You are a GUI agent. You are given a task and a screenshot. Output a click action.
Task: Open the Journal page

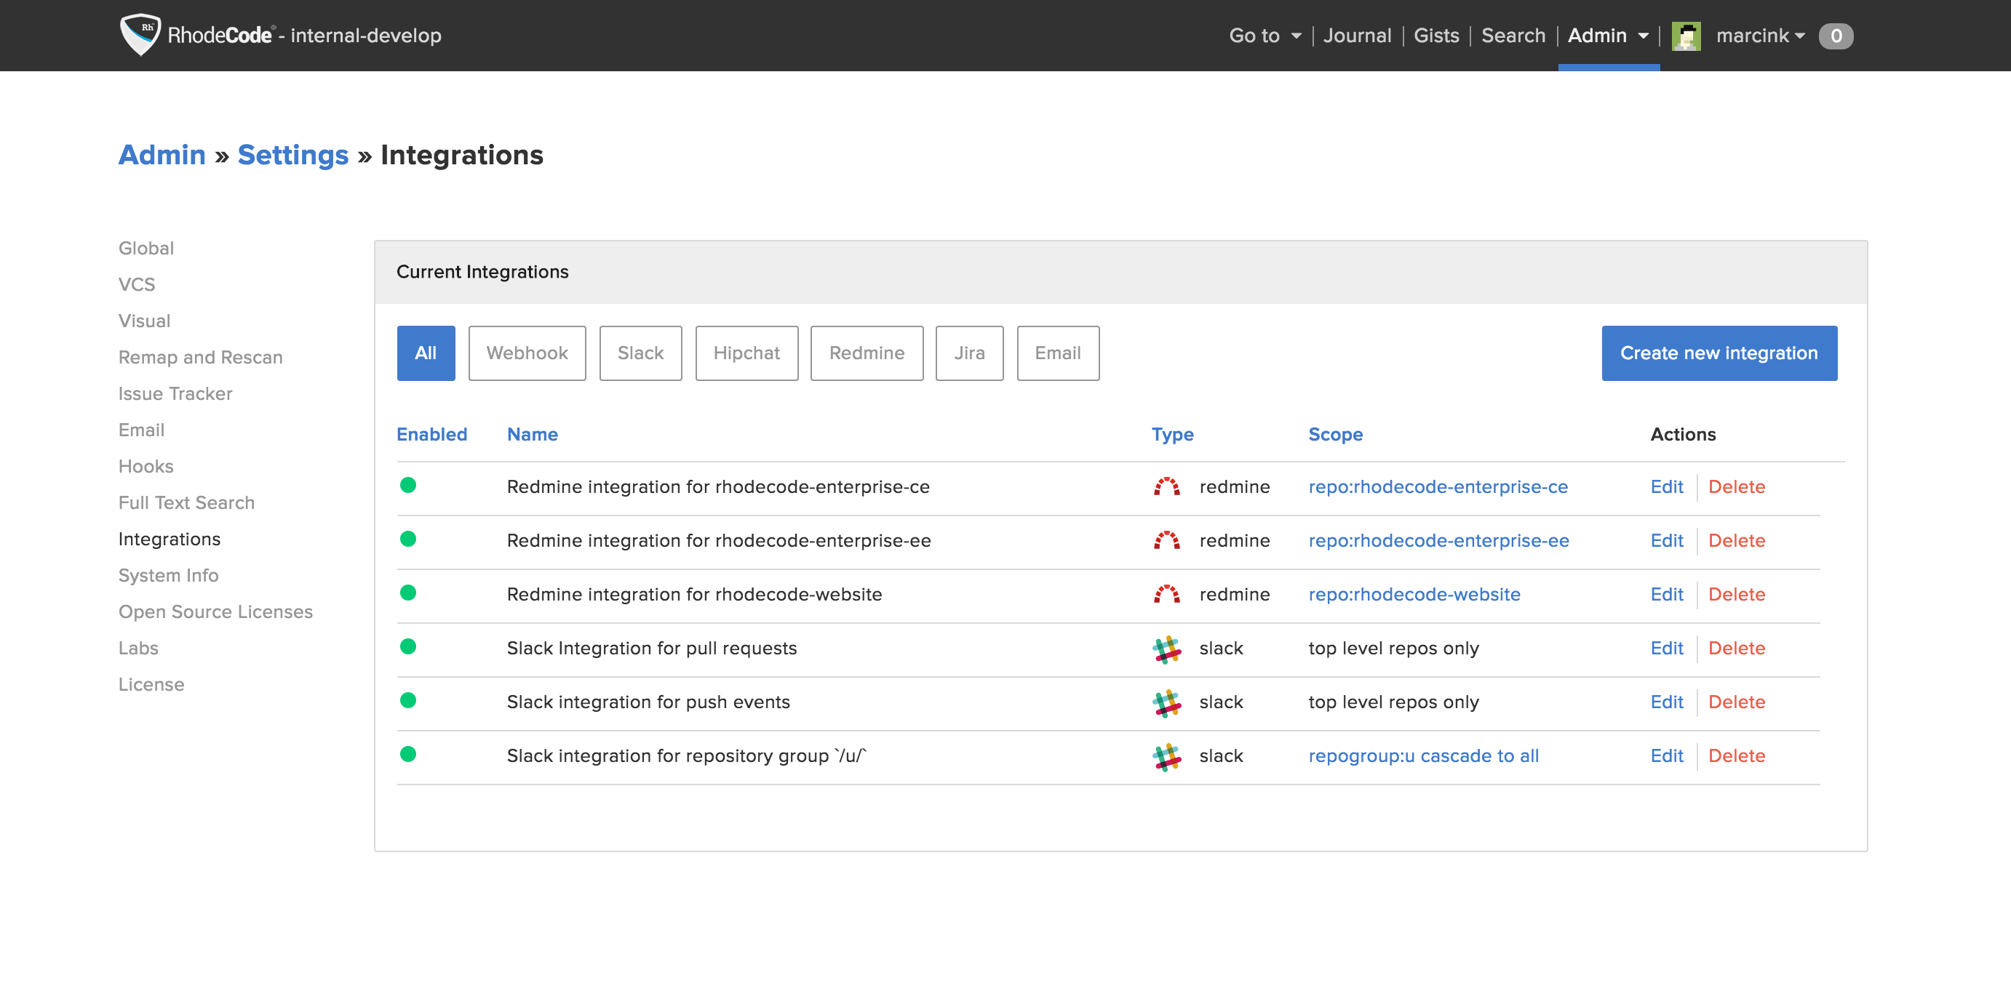coord(1357,36)
